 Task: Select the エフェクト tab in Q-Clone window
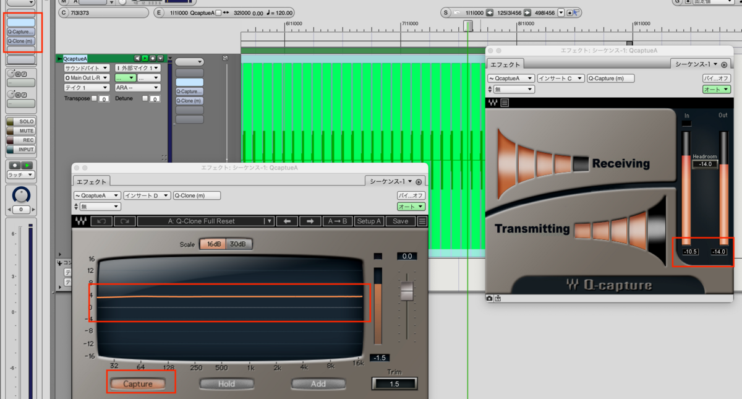pyautogui.click(x=92, y=181)
